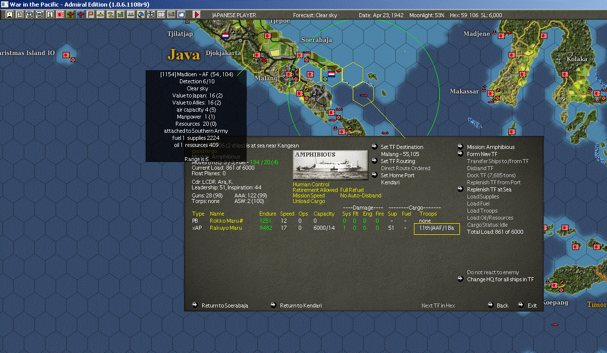The image size is (607, 353).
Task: Toggle Mission Speed setting
Action: pos(309,195)
